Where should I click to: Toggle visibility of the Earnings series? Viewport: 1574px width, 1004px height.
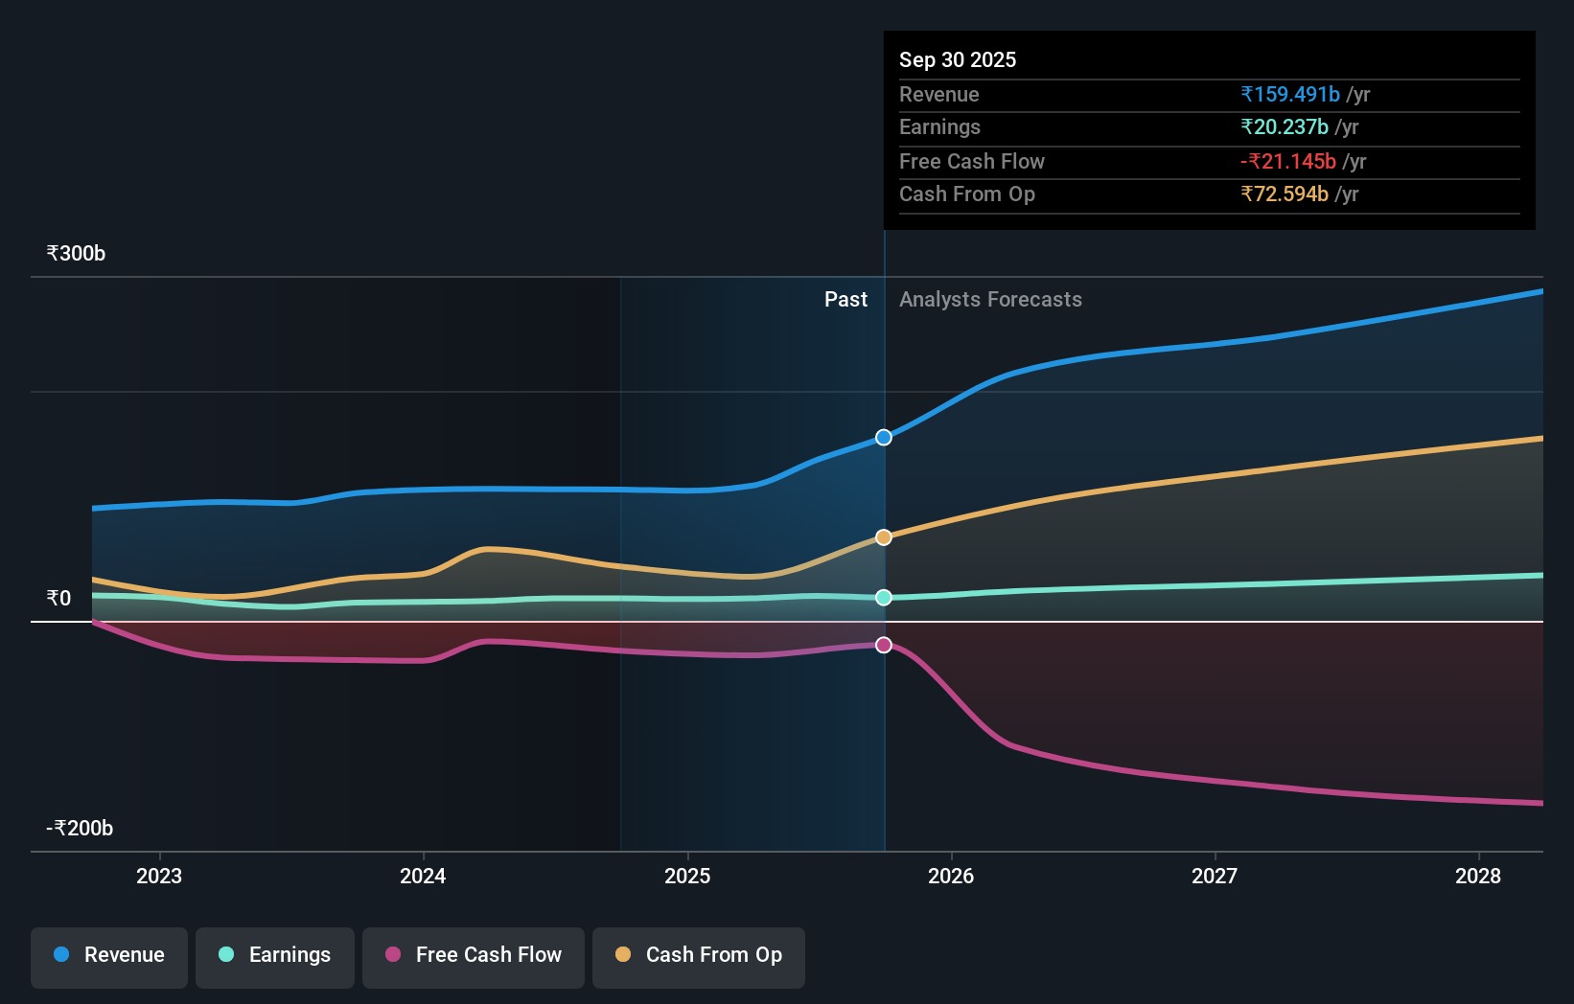[275, 957]
